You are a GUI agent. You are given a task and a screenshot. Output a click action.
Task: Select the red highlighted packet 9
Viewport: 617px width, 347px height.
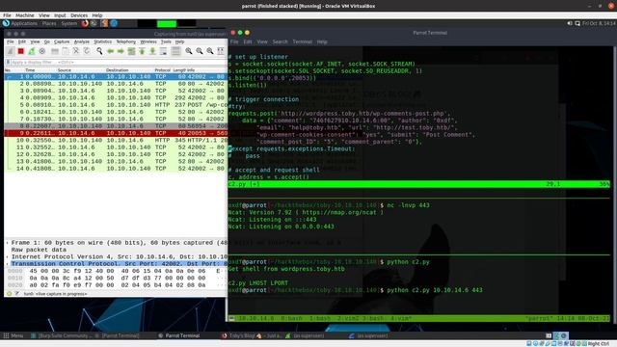tap(116, 133)
